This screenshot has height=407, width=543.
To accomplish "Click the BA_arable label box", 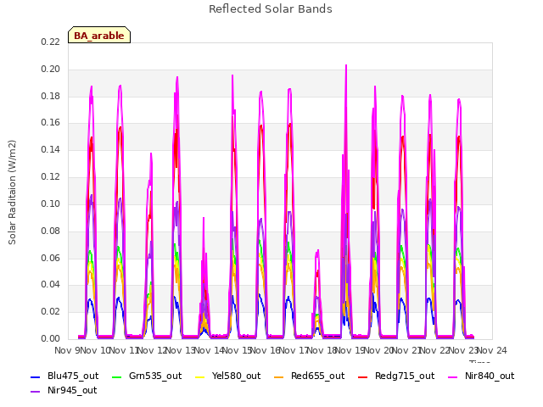I will 99,35.
